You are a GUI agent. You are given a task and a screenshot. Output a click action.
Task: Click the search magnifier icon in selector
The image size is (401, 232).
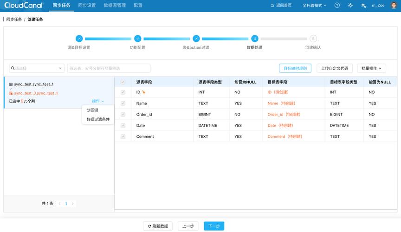13,68
